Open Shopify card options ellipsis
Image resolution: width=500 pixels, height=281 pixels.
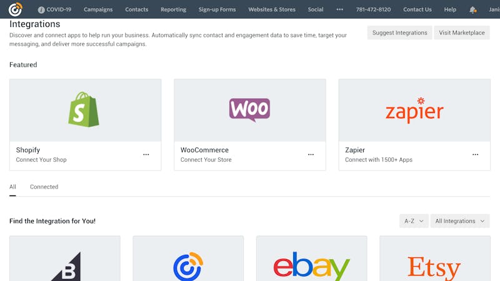pyautogui.click(x=146, y=154)
